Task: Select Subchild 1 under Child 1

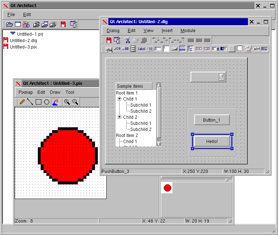Action: [141, 105]
